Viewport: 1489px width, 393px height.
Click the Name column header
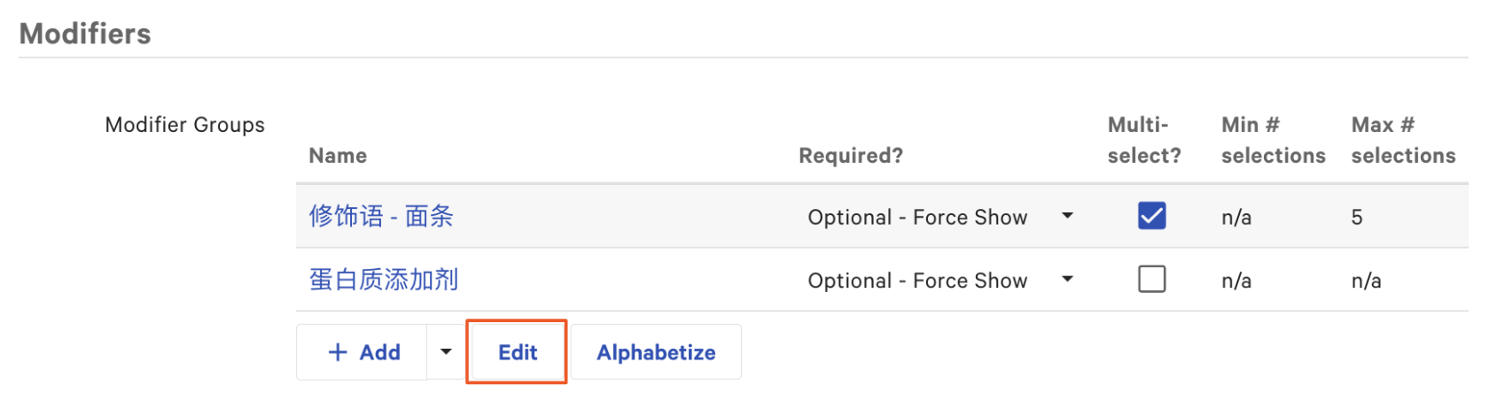338,156
